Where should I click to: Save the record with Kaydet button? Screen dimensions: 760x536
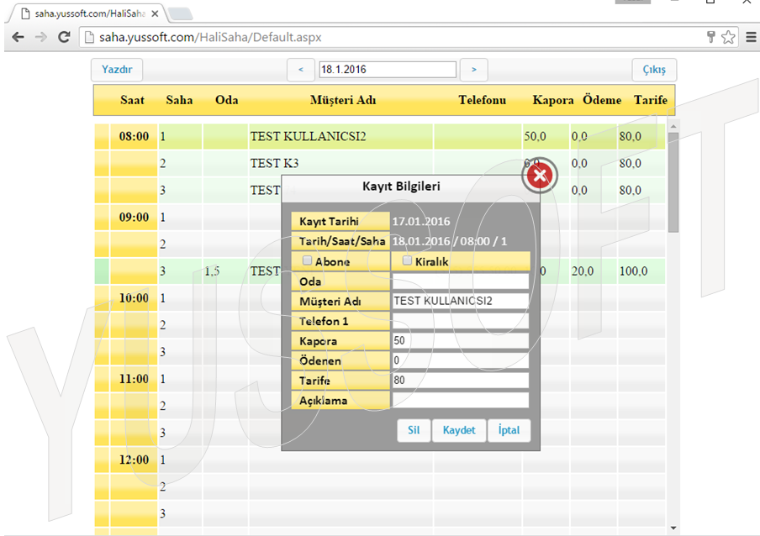pos(459,430)
